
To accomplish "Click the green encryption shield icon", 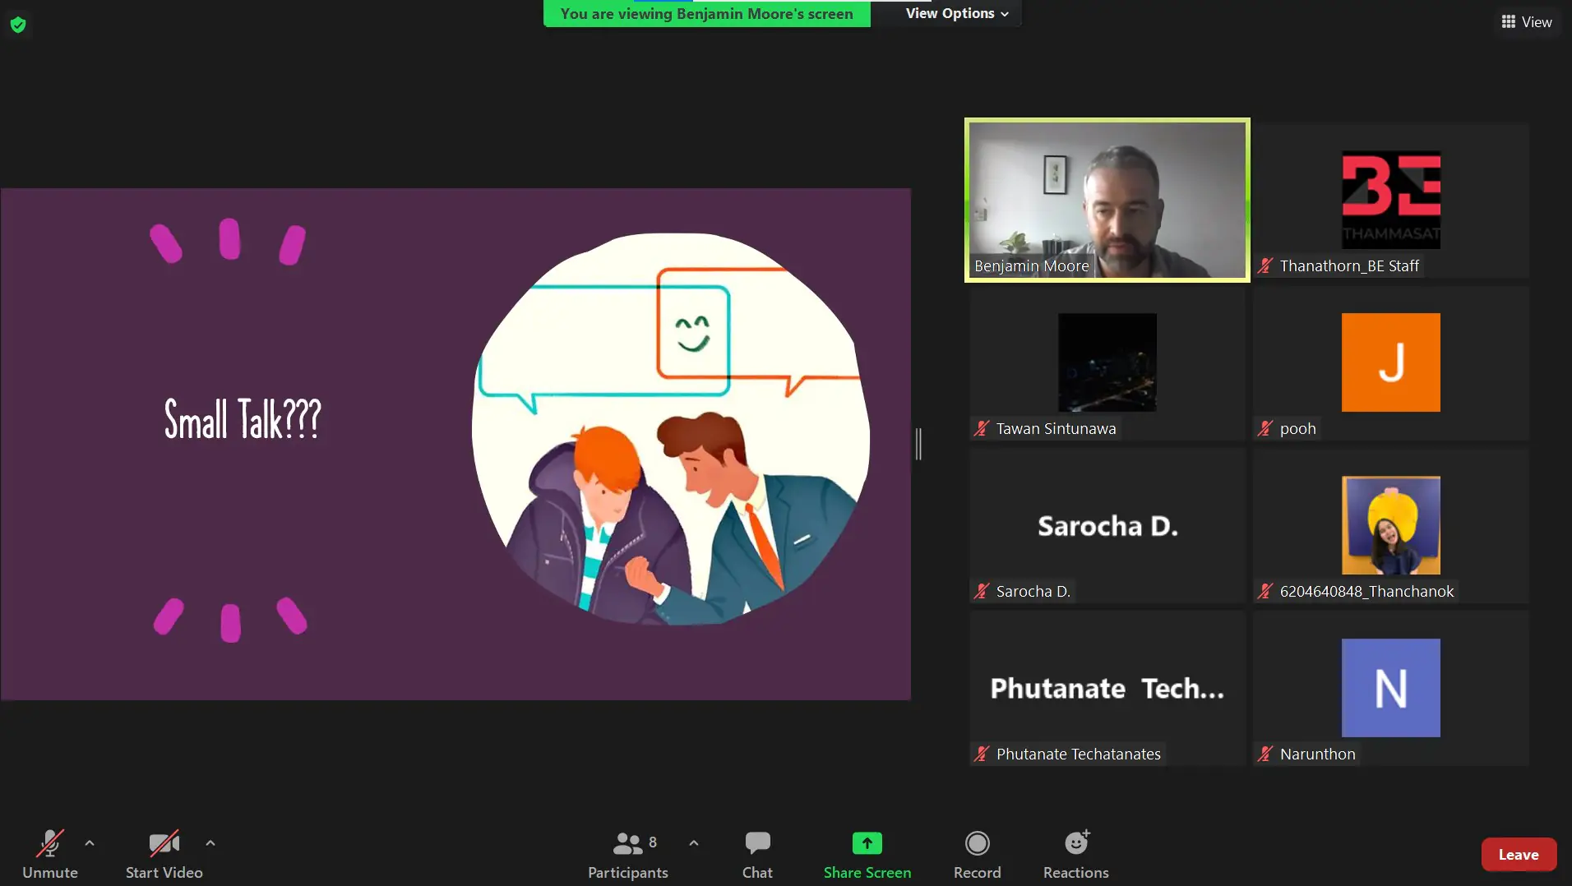I will tap(18, 25).
